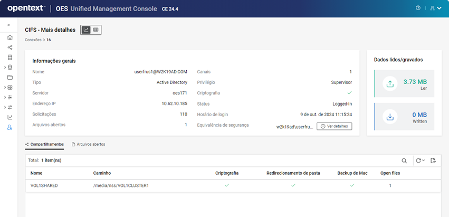Open the cluster server icon in the sidebar
This screenshot has width=449, height=217.
point(9,88)
